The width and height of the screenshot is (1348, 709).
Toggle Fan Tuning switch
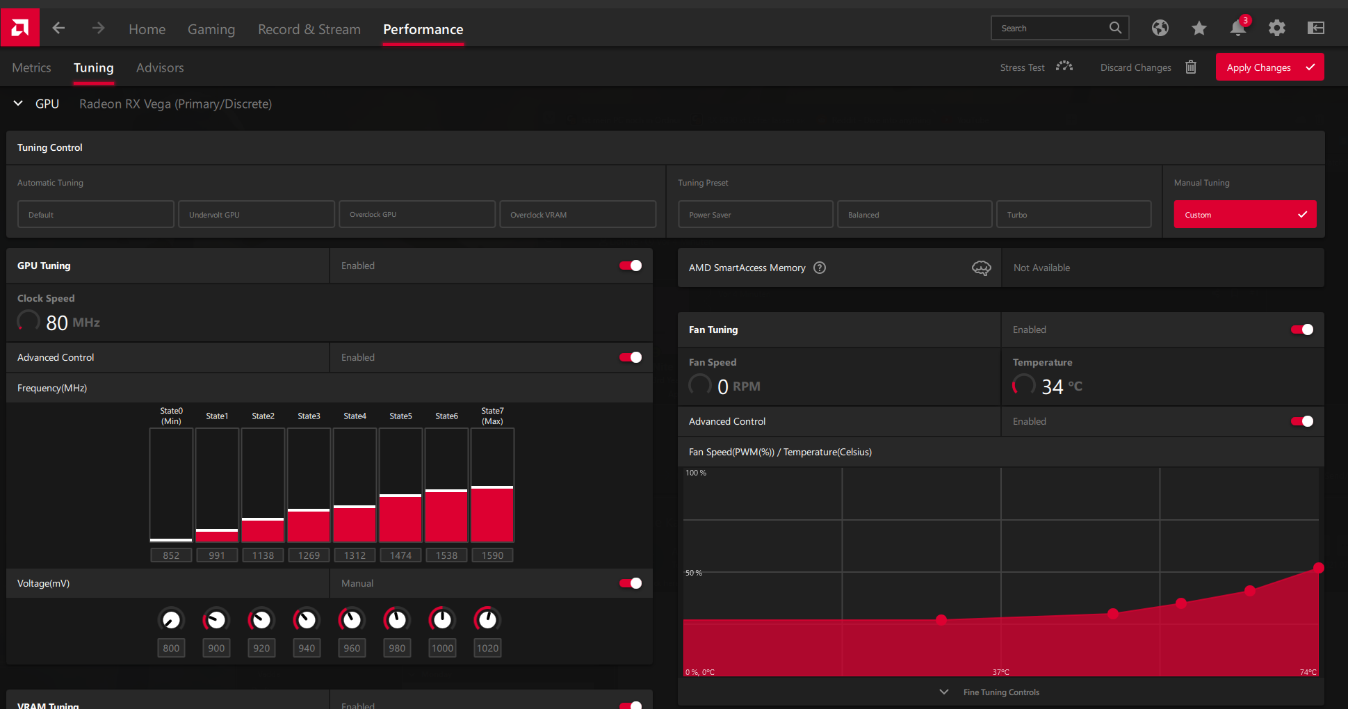[1302, 329]
